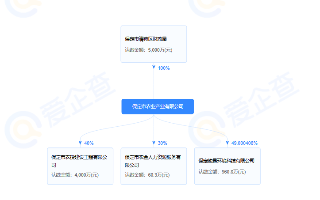
Task: Open the 保定市农投建设工程有限公司 card
Action: pos(80,166)
